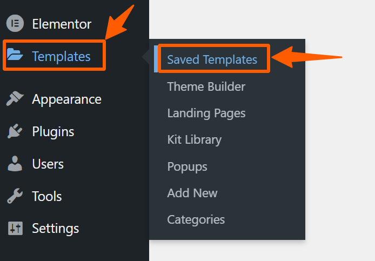Image resolution: width=375 pixels, height=261 pixels.
Task: Select Add New in the Templates submenu
Action: pyautogui.click(x=192, y=193)
